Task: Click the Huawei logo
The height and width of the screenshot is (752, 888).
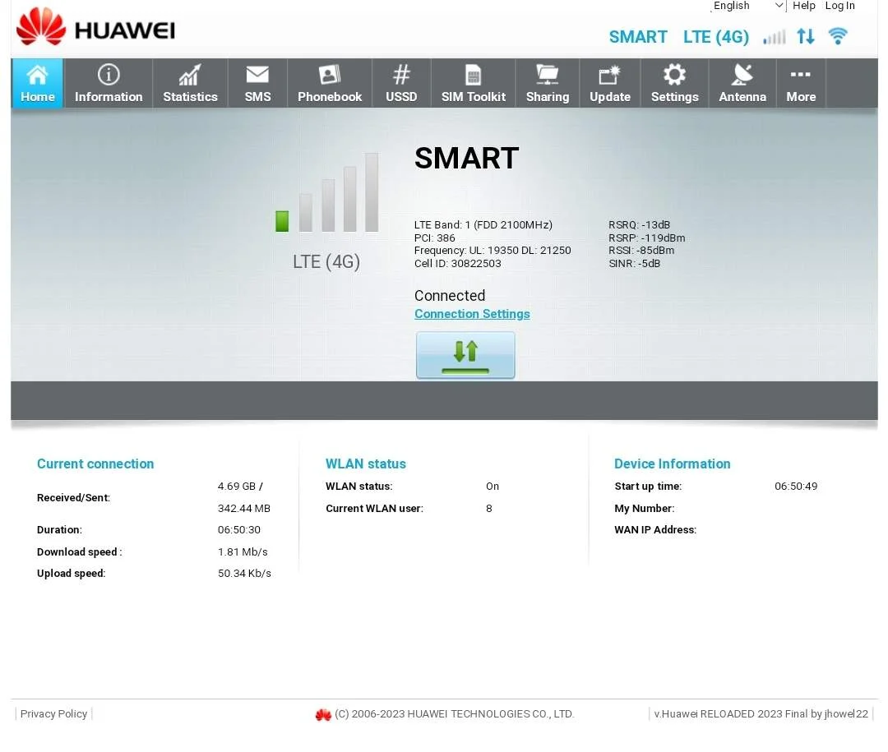Action: 95,27
